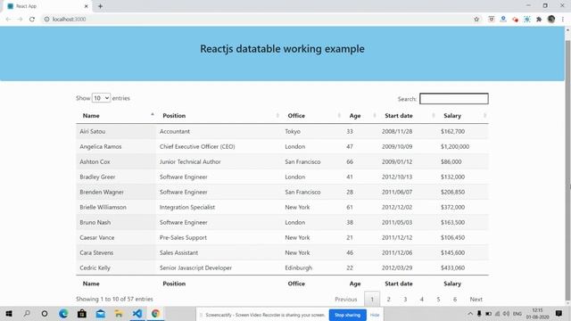Image resolution: width=571 pixels, height=321 pixels.
Task: Open Cortana circle icon
Action: click(x=45, y=313)
